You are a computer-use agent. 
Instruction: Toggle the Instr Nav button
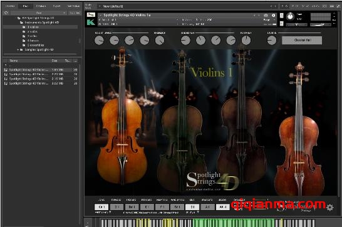point(75,13)
